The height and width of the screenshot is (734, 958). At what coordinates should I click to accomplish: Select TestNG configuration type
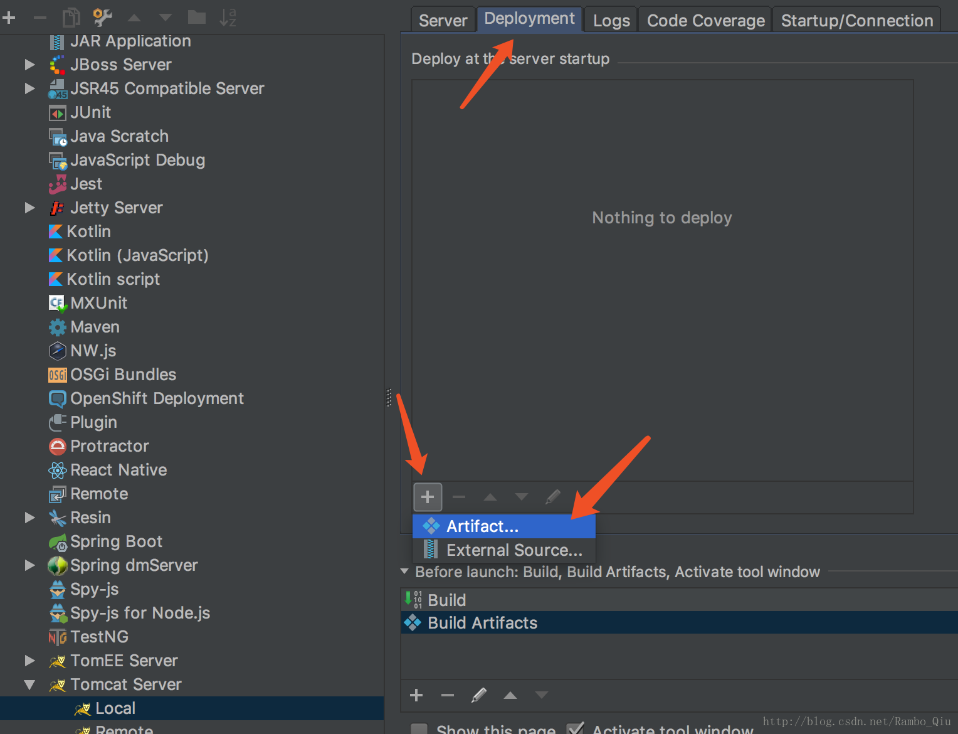pyautogui.click(x=192, y=637)
